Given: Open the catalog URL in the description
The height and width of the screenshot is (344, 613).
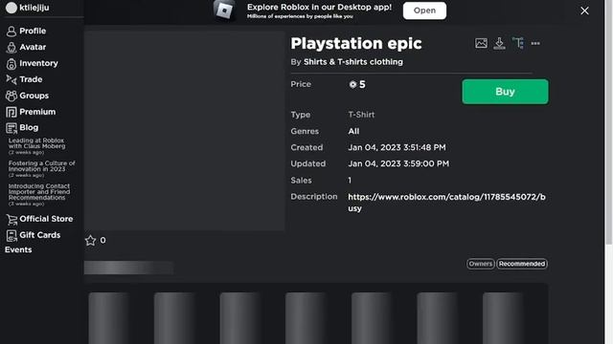Looking at the screenshot, I should (x=446, y=203).
